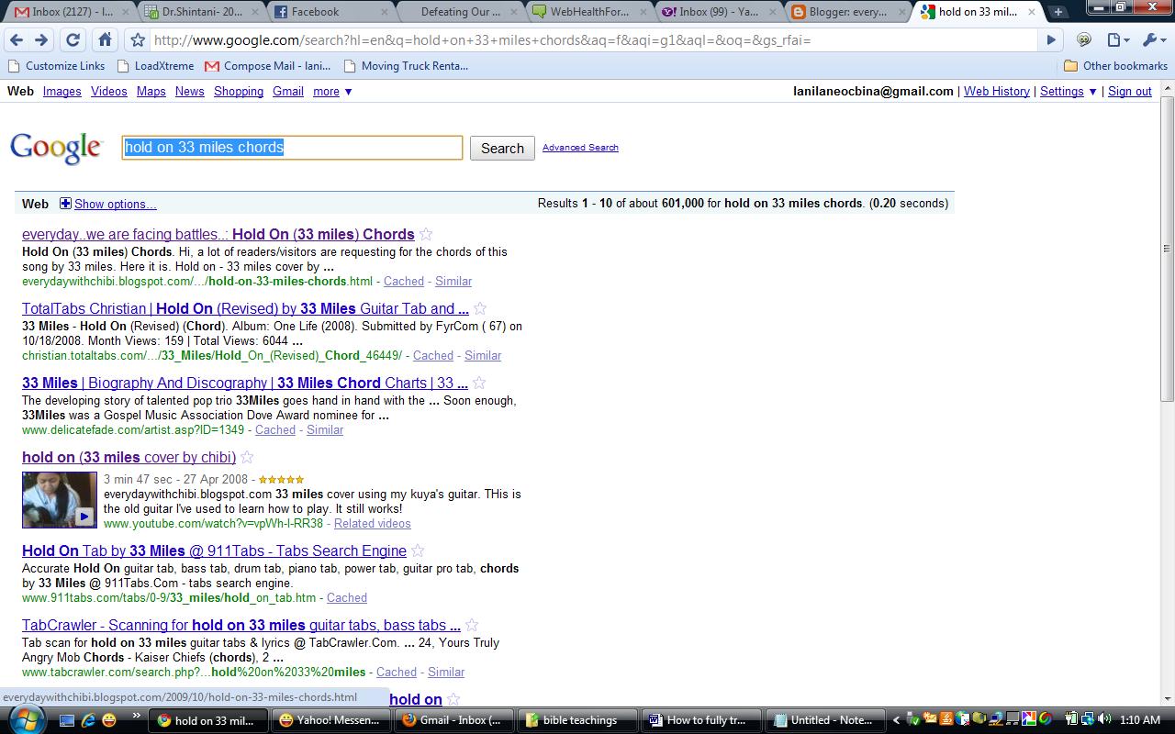This screenshot has height=734, width=1175.
Task: Switch to the Dr.Shintani tab
Action: [x=202, y=12]
